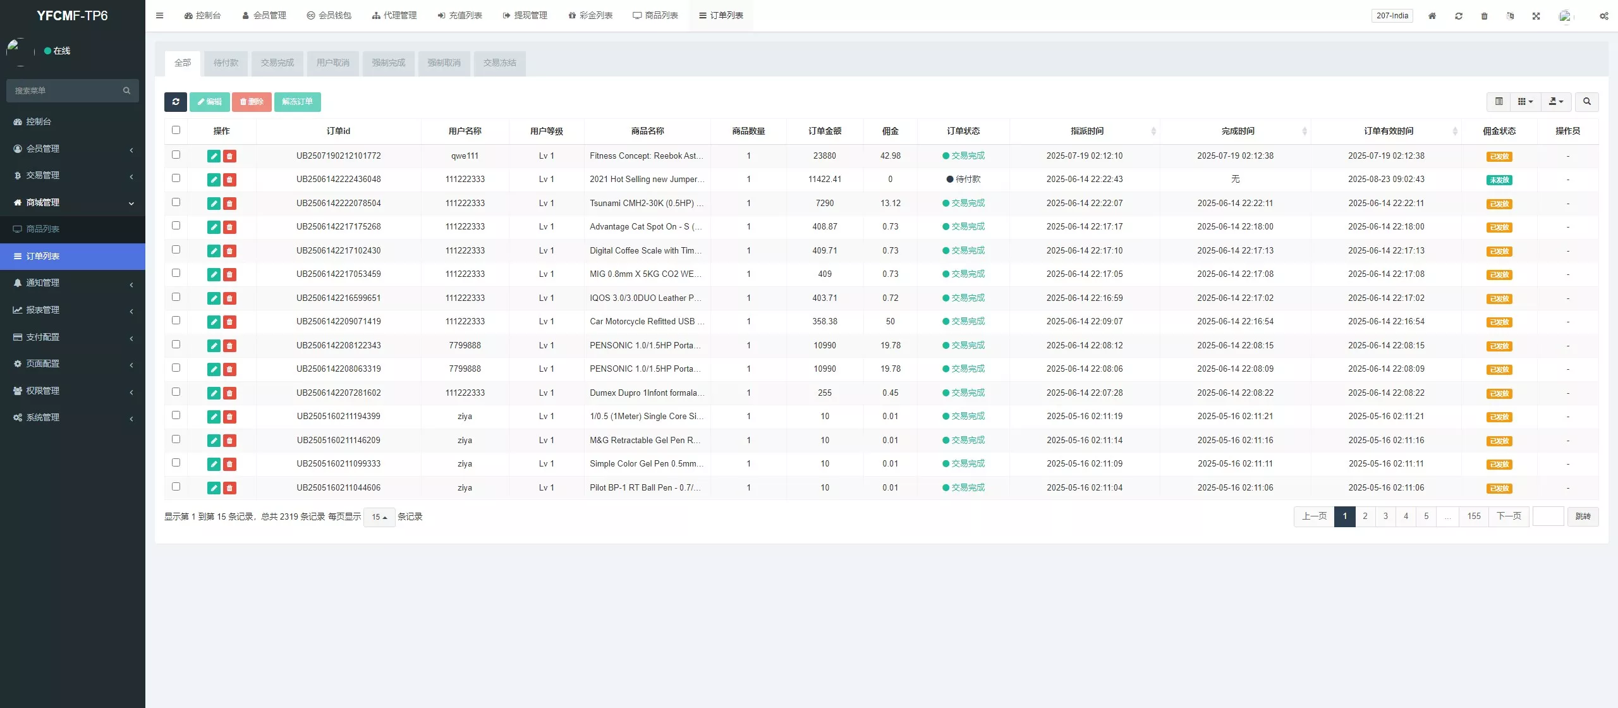This screenshot has width=1618, height=708.
Task: Go to page 155 in pagination
Action: 1473,516
